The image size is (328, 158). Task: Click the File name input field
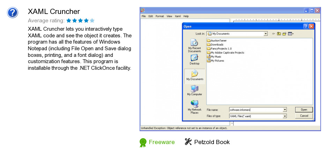point(256,110)
